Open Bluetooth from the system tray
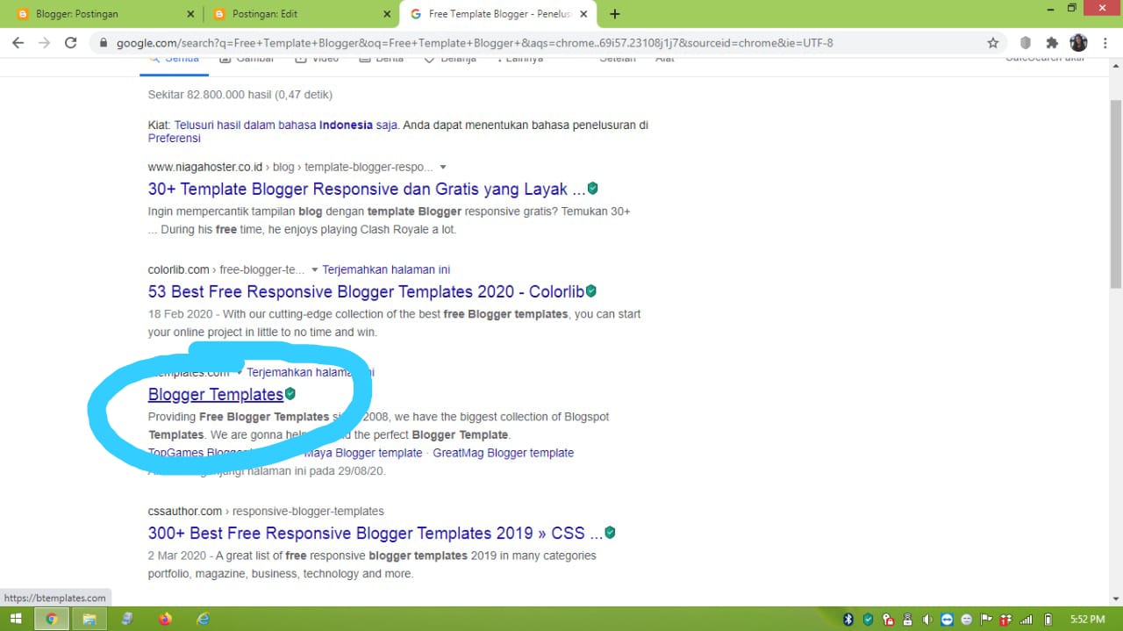Screen dimensions: 1123x631 pos(848,619)
